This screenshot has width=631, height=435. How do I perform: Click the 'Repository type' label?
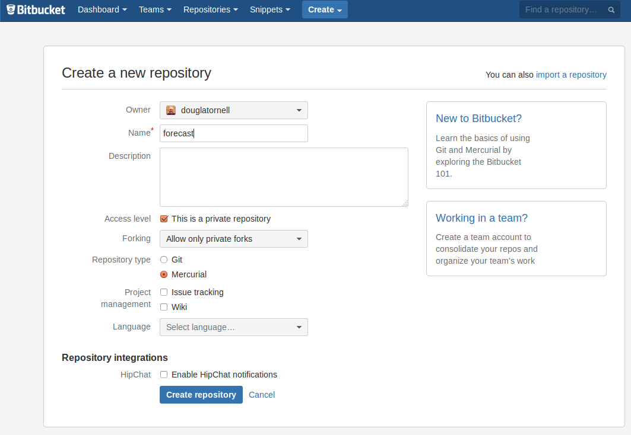121,260
